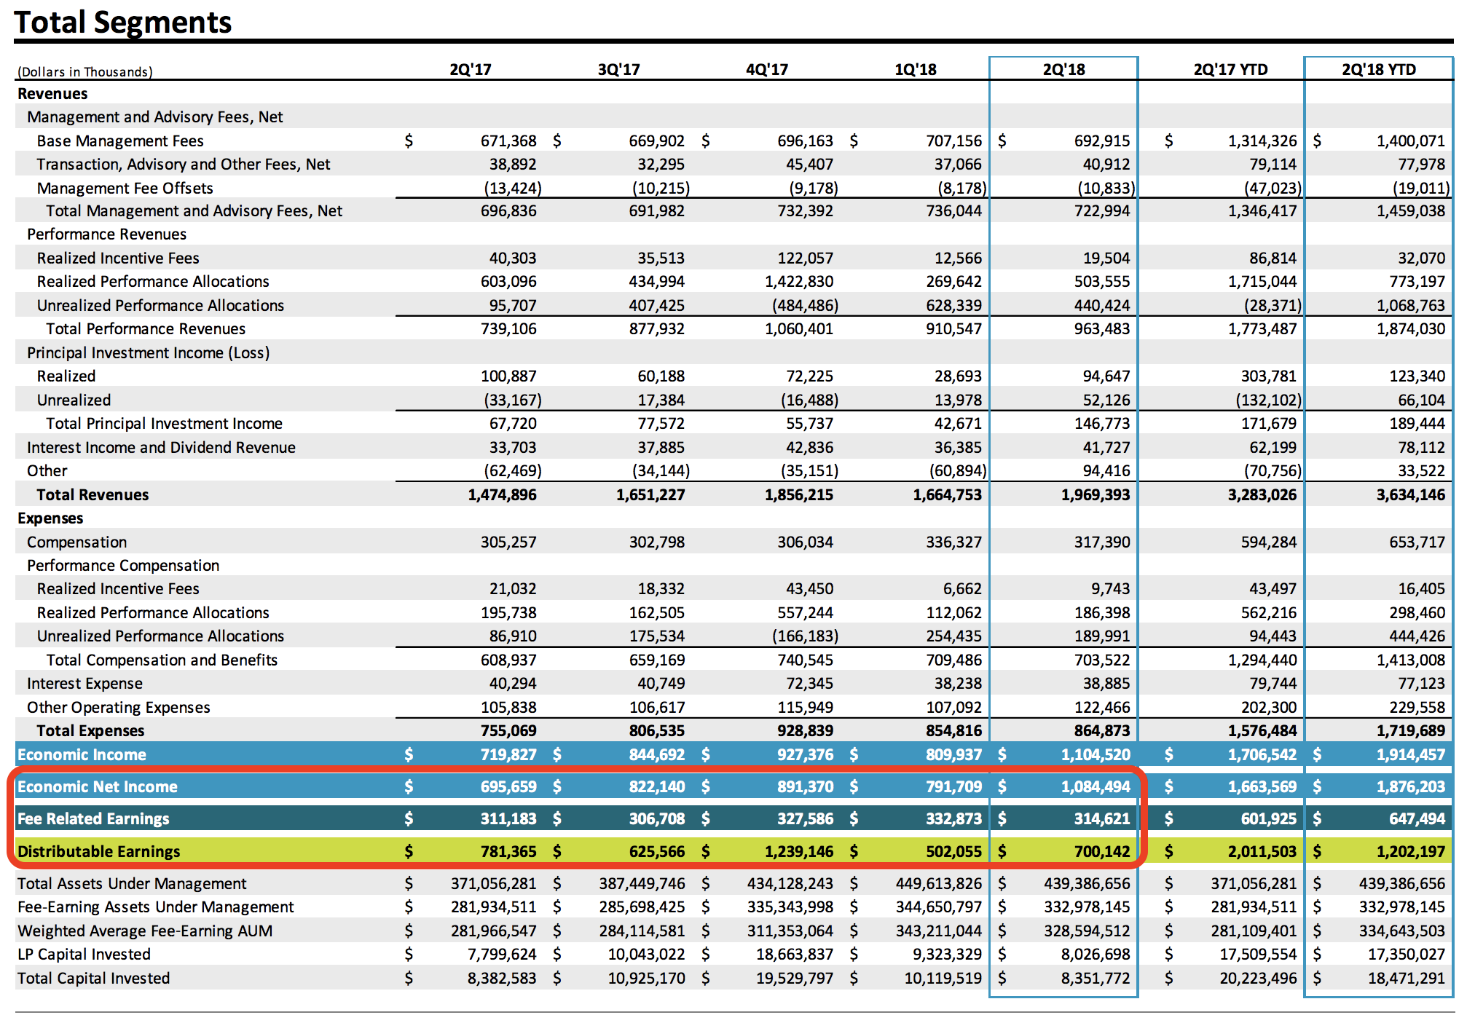Select expense Realized Performance Allocations 195,738
This screenshot has height=1015, width=1467.
pos(508,613)
